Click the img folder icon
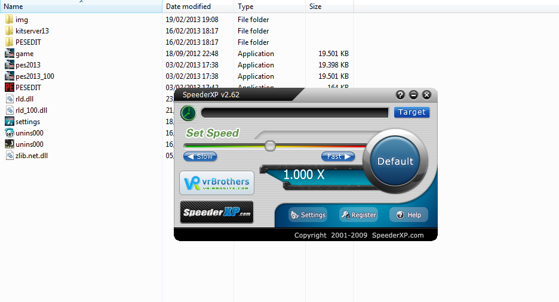 click(10, 19)
